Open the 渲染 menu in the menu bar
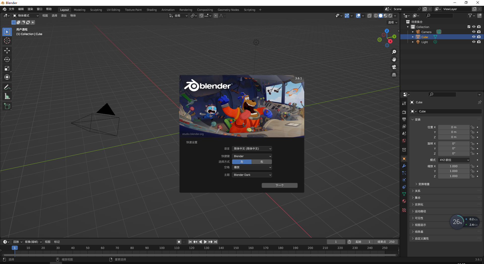484x264 pixels. click(30, 9)
